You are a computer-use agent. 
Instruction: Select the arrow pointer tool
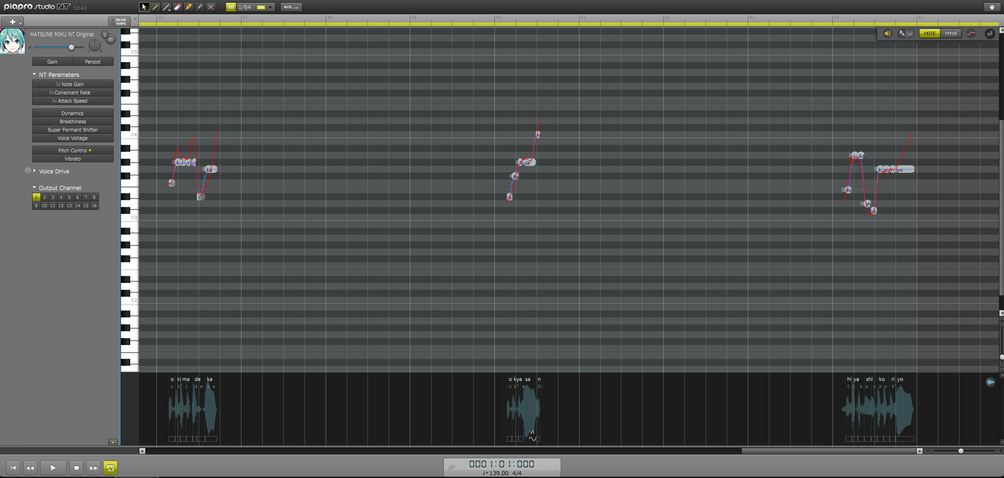tap(144, 7)
